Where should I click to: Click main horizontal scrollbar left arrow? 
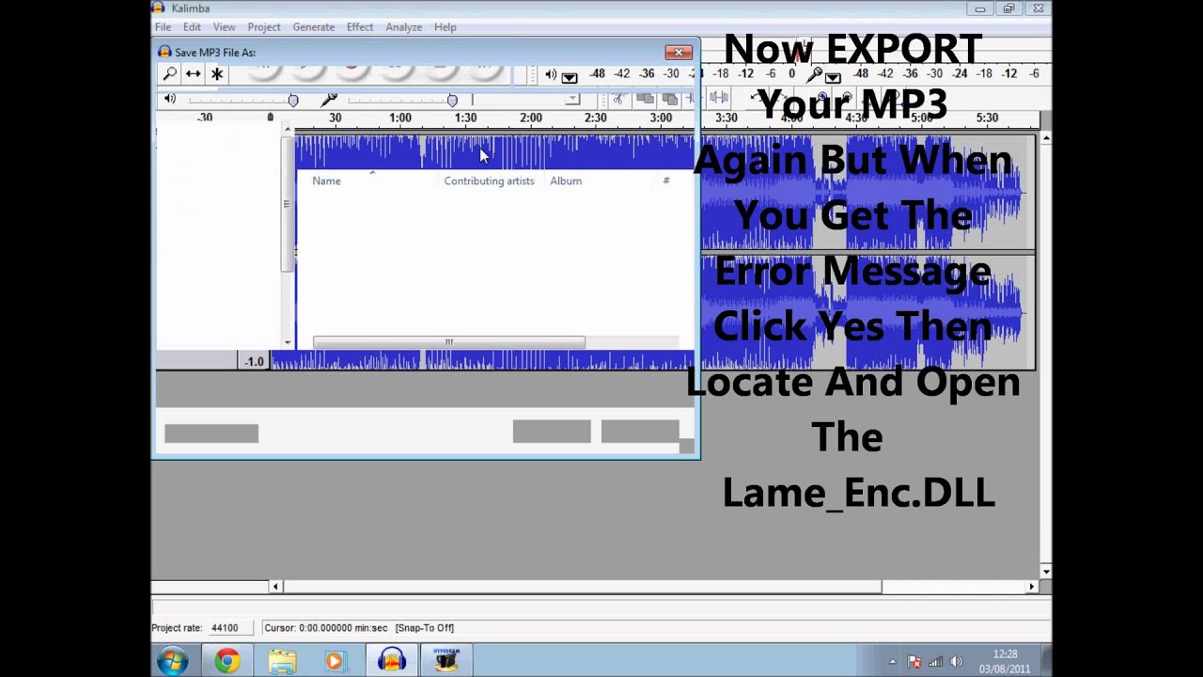pyautogui.click(x=275, y=587)
